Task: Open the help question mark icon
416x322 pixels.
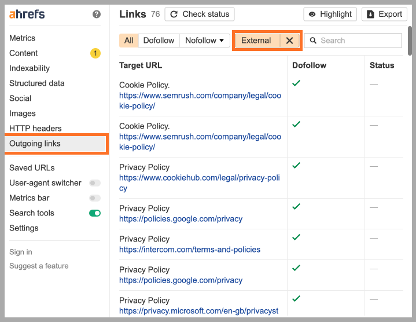Action: pyautogui.click(x=97, y=14)
